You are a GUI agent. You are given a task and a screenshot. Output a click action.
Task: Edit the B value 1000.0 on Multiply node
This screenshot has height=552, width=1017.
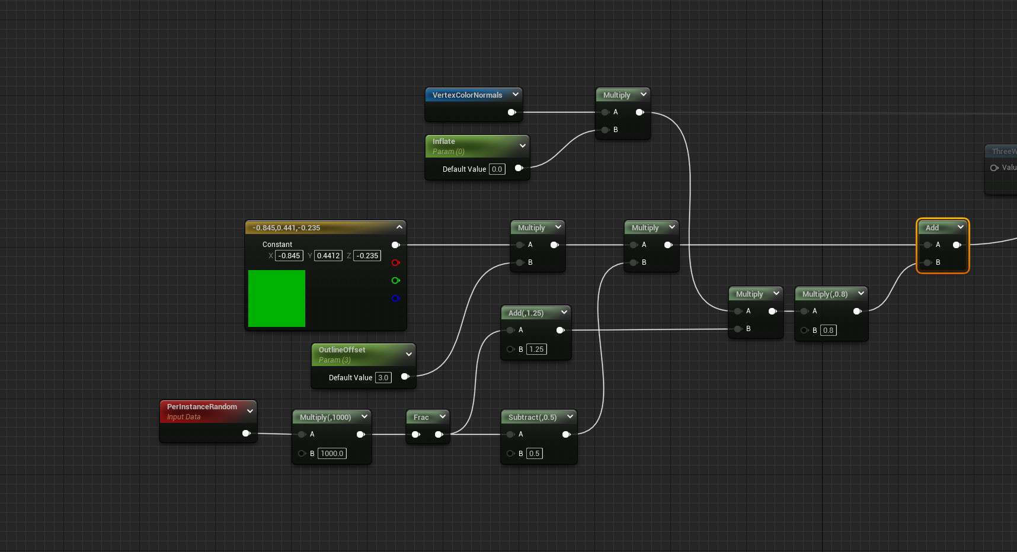pos(332,453)
